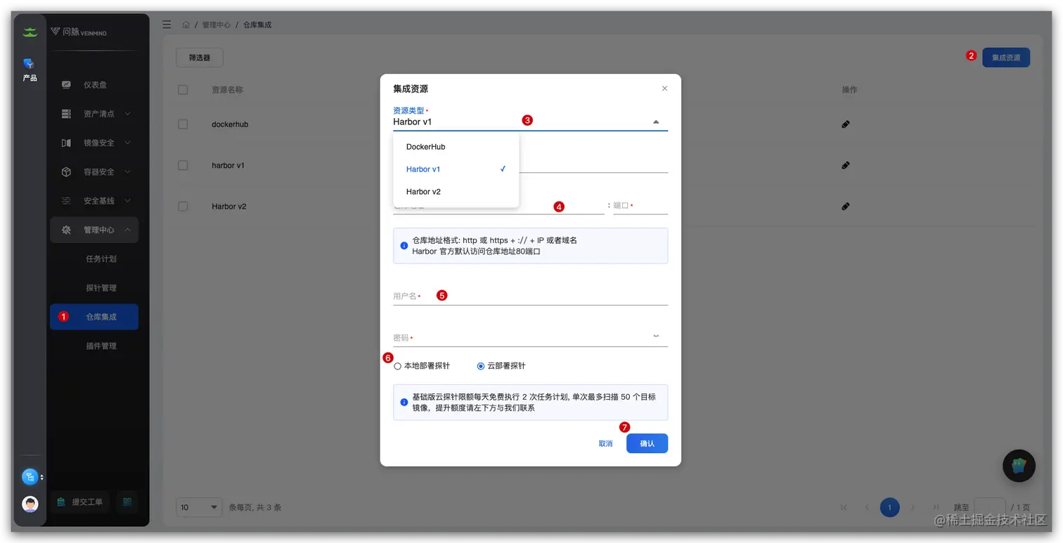Edit the Harbor v2 row with pencil icon
Image resolution: width=1063 pixels, height=543 pixels.
click(x=846, y=207)
